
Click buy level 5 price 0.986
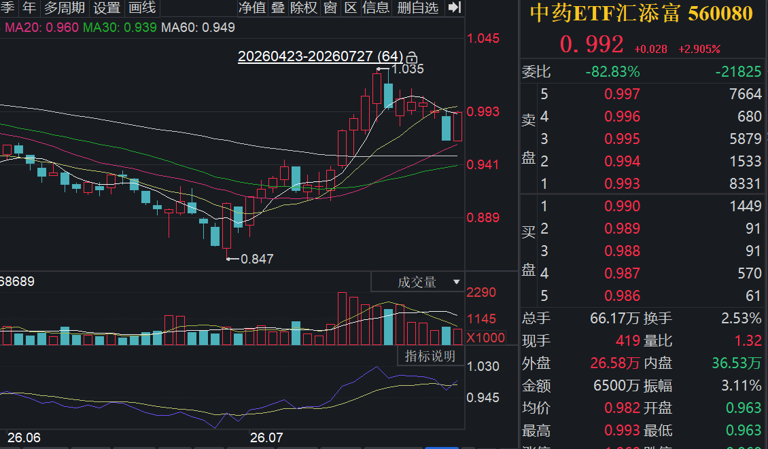[x=622, y=295]
